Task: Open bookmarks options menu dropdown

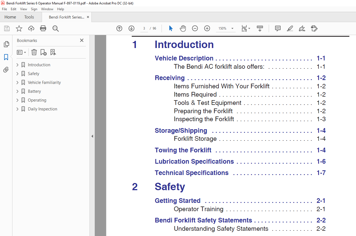Action: (x=21, y=52)
